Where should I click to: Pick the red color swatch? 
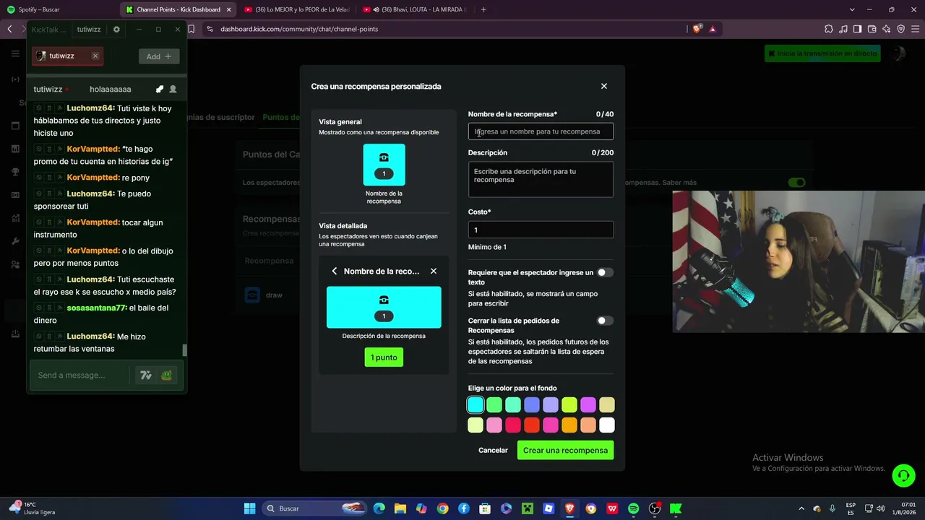(532, 425)
